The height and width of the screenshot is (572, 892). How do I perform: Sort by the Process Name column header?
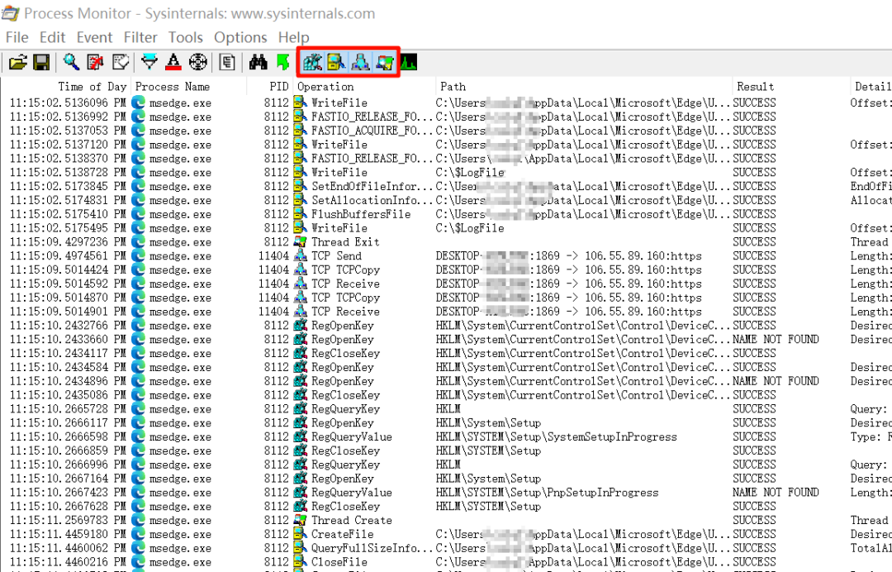(172, 86)
